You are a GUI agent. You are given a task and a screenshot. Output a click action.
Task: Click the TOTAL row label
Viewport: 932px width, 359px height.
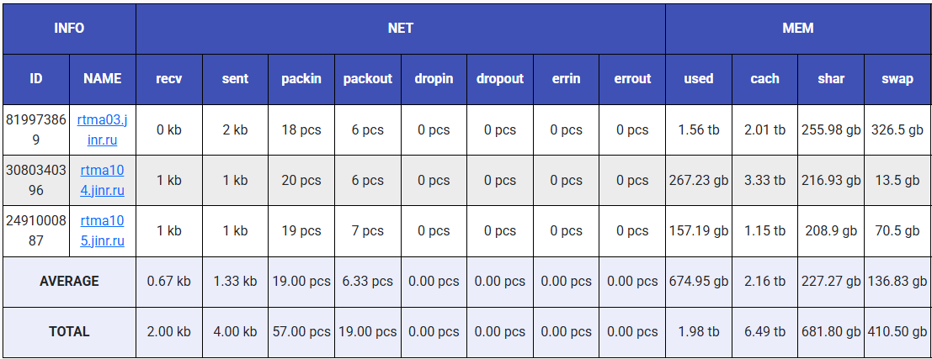click(x=69, y=331)
